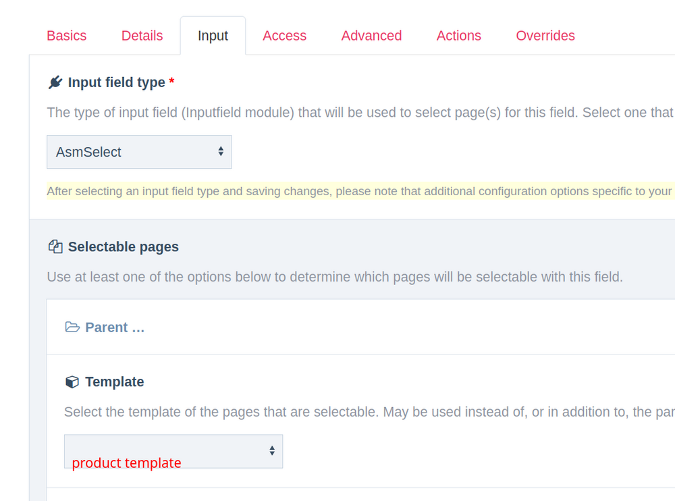The height and width of the screenshot is (501, 675).
Task: Switch to the Basics tab
Action: pyautogui.click(x=66, y=35)
